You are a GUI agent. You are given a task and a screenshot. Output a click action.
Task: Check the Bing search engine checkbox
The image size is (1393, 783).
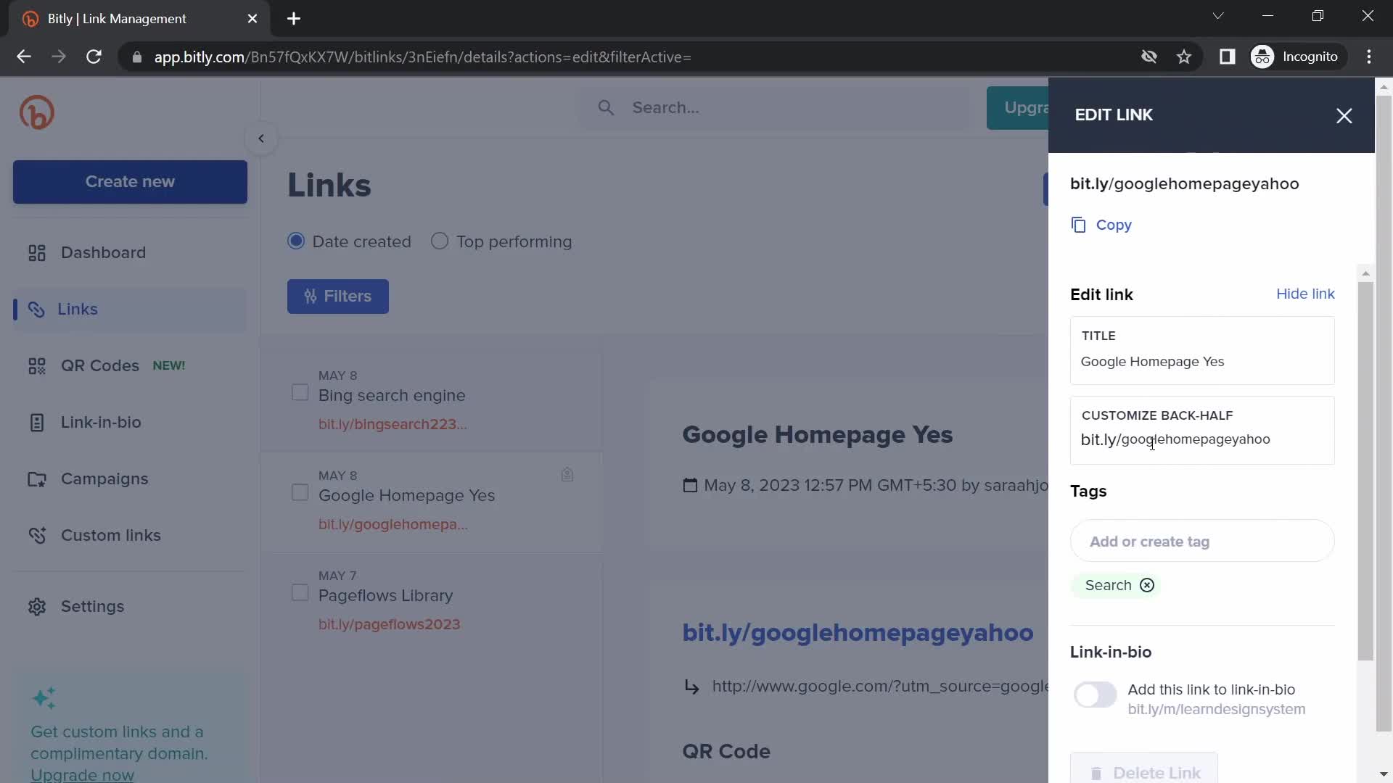tap(300, 394)
